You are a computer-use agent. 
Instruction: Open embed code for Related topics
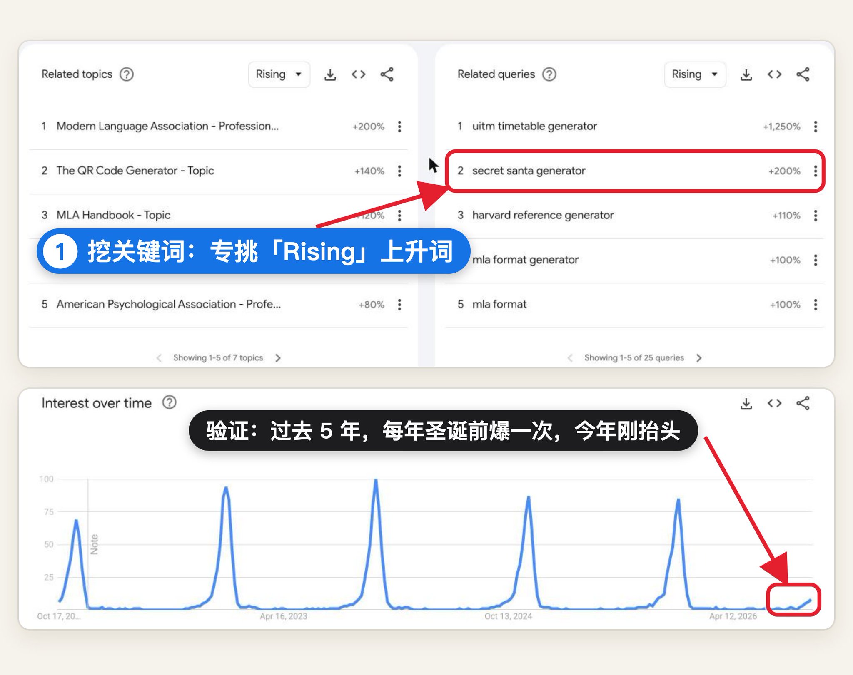coord(358,74)
